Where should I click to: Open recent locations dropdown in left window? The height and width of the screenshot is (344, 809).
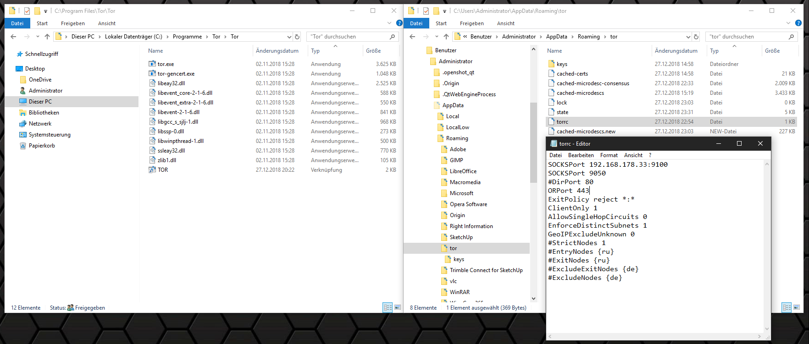38,37
